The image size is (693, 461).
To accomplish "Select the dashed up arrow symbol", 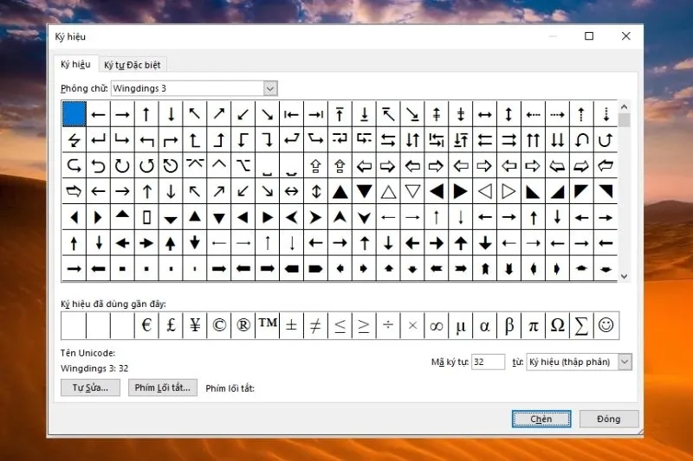I will click(x=581, y=114).
